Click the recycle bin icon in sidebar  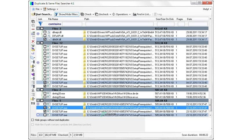point(33,45)
